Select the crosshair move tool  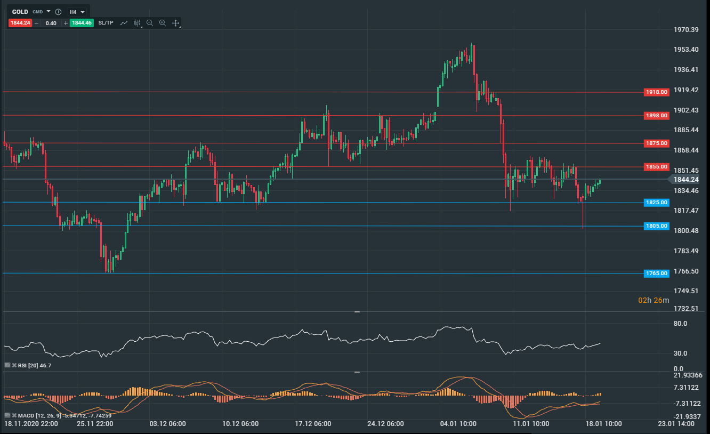175,23
